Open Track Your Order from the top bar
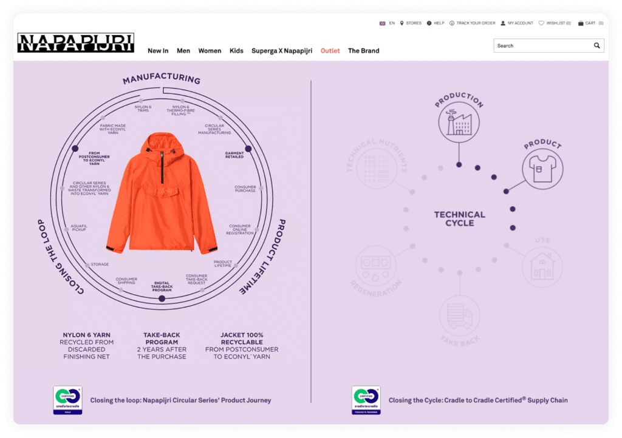 (473, 24)
